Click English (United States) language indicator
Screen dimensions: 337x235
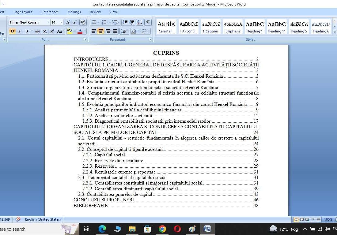[43, 219]
